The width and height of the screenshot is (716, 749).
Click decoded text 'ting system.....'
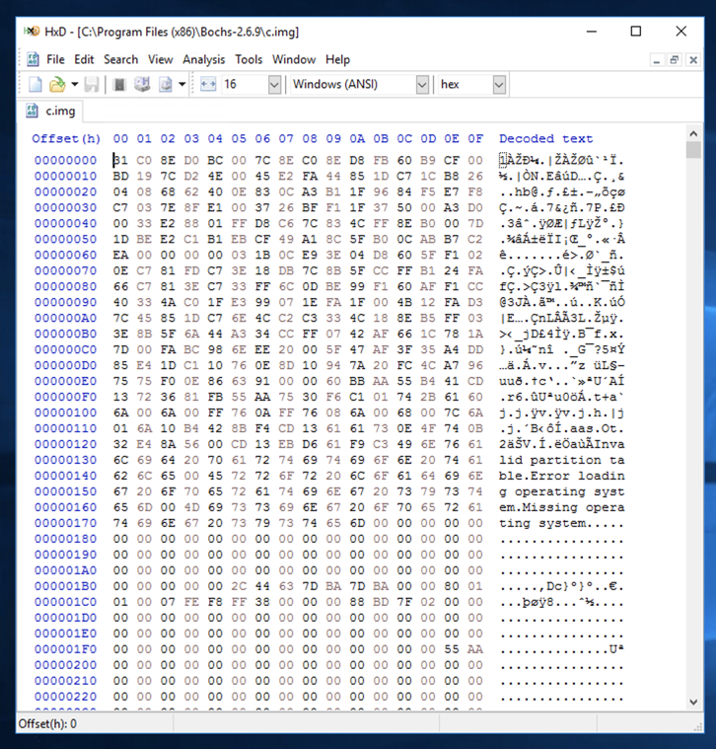pos(562,523)
